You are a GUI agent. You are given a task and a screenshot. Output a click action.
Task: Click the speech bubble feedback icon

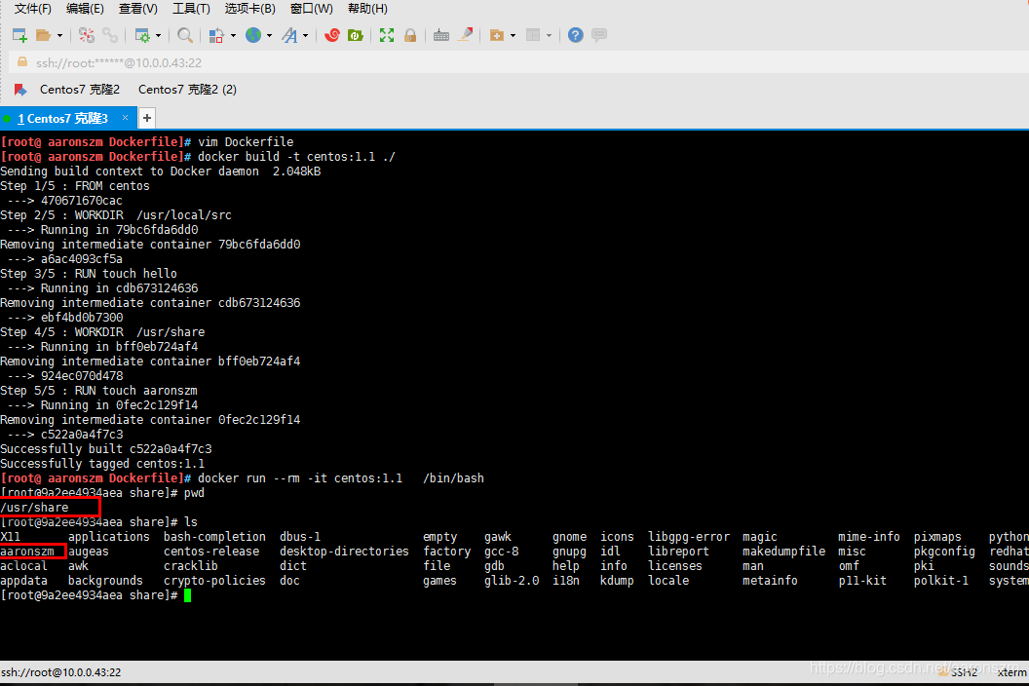598,35
